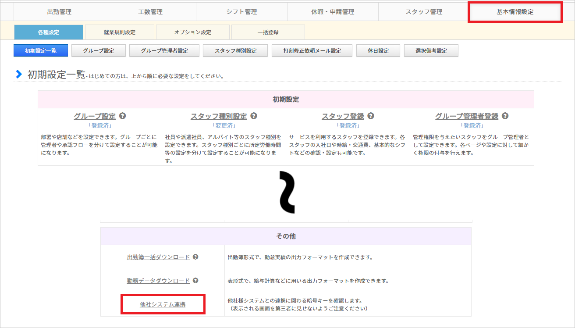Open the 選択備考設定 button
575x328 pixels.
click(x=431, y=50)
